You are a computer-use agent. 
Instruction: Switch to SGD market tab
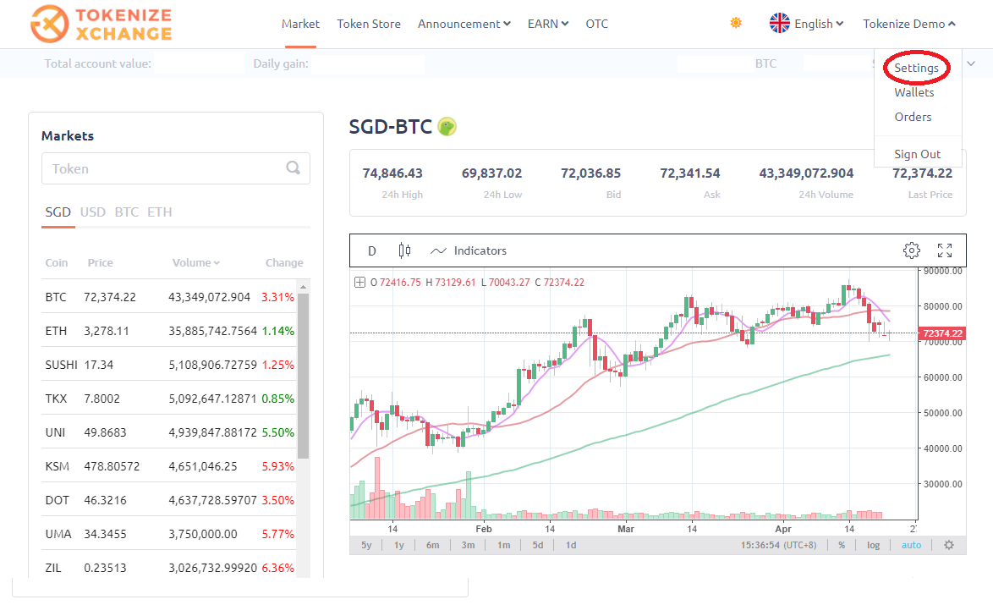click(x=58, y=212)
